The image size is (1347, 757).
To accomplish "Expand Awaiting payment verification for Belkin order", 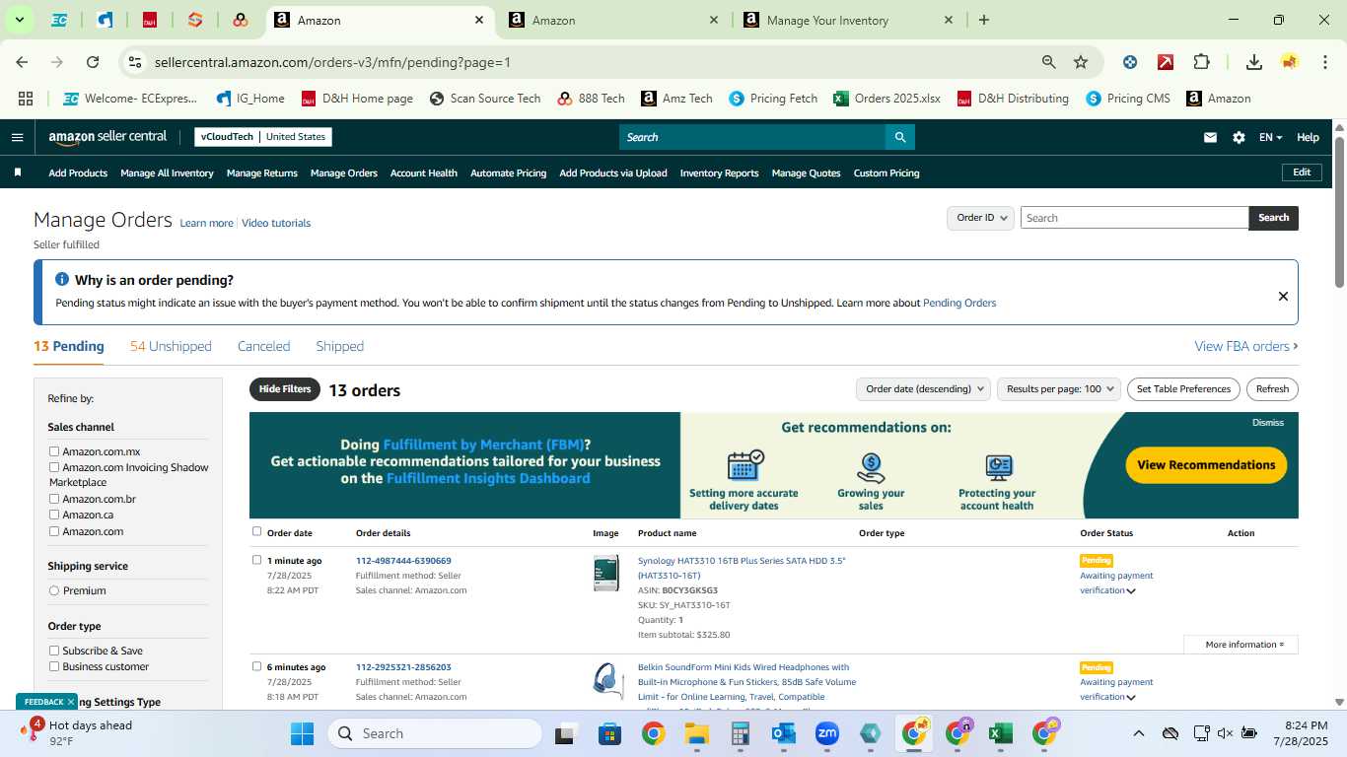I will pyautogui.click(x=1130, y=698).
